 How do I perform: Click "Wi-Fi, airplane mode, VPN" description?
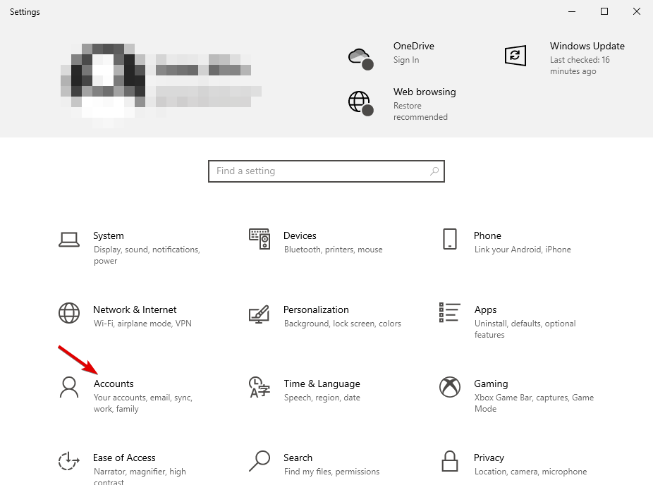(x=142, y=324)
